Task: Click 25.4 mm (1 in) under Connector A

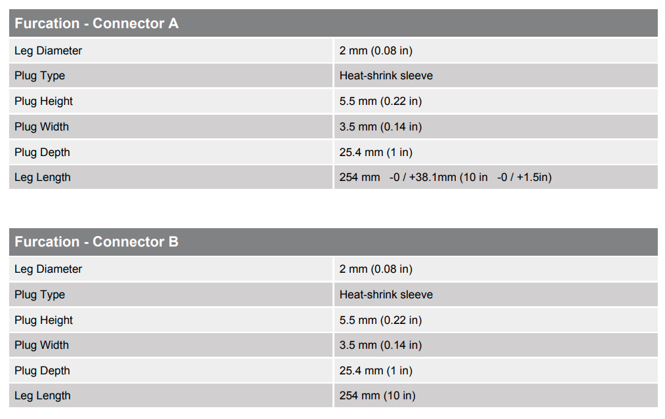Action: (376, 152)
